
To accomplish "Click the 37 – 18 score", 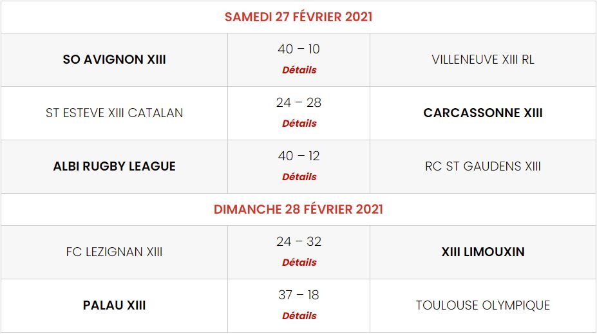I will pos(299,295).
